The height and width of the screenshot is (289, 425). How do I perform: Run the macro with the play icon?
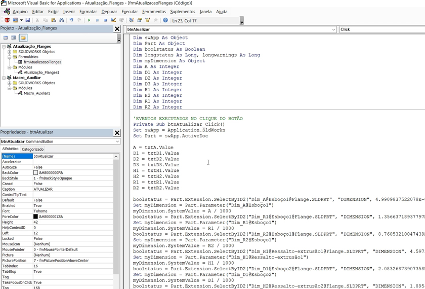coord(89,20)
